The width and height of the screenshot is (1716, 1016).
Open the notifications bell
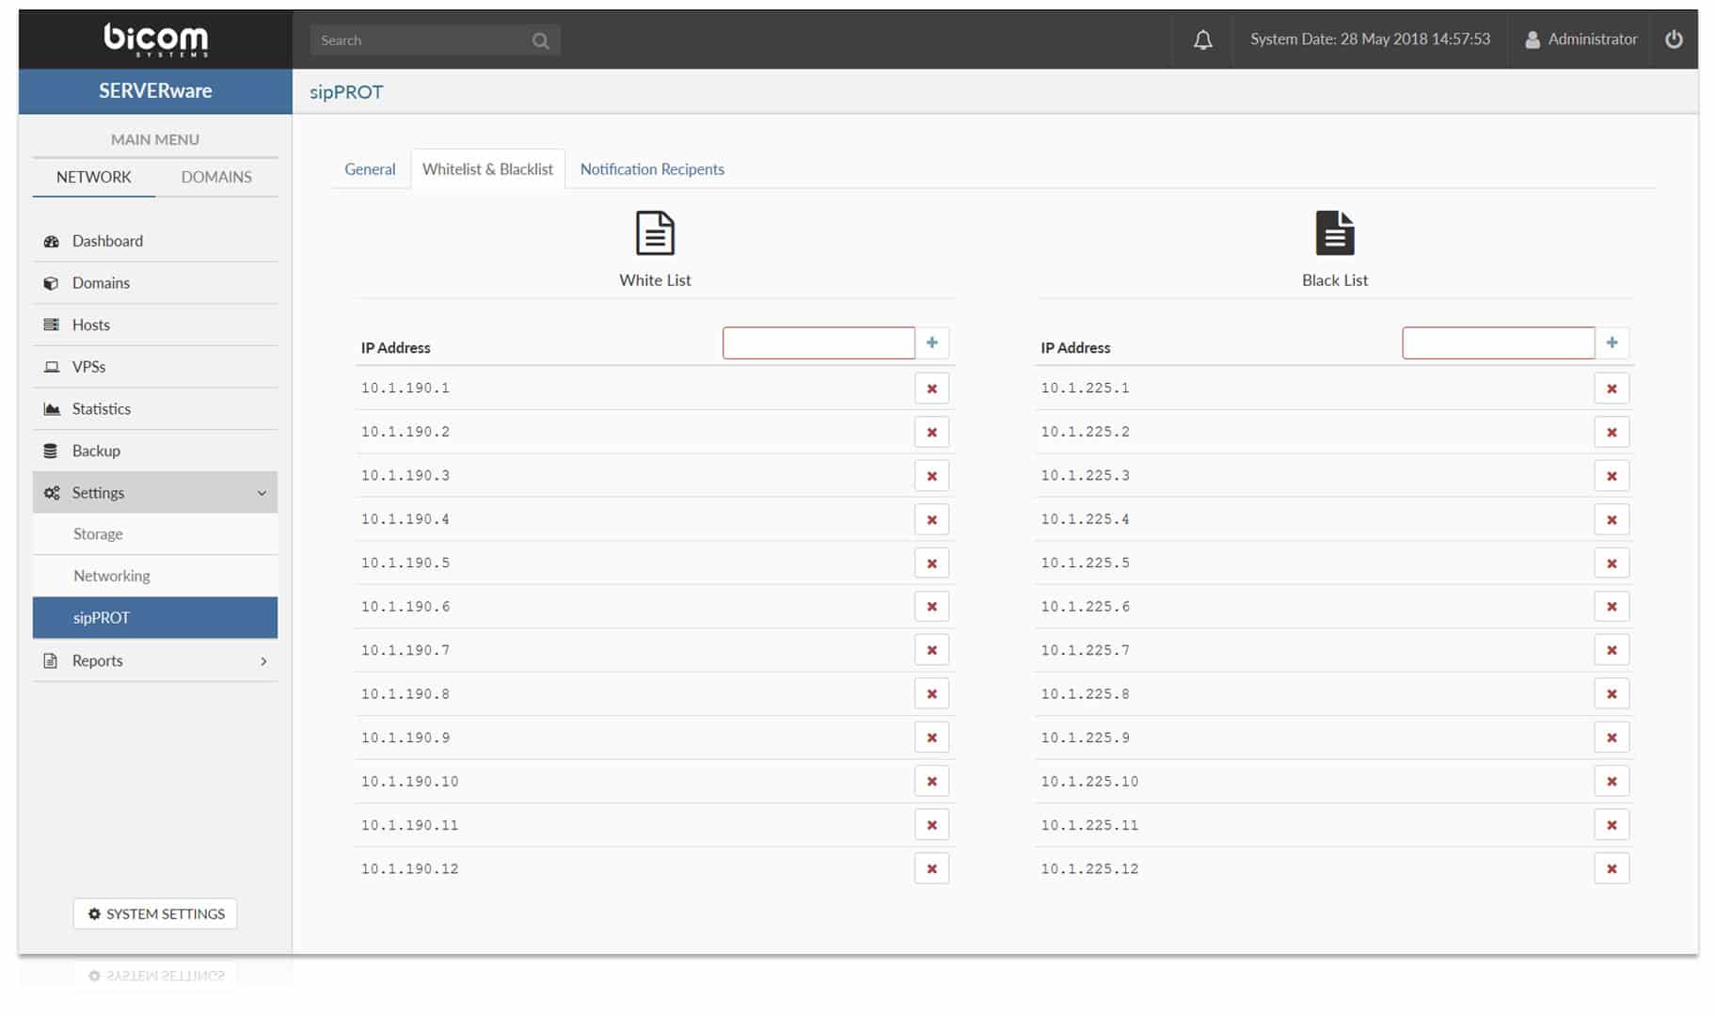tap(1202, 39)
